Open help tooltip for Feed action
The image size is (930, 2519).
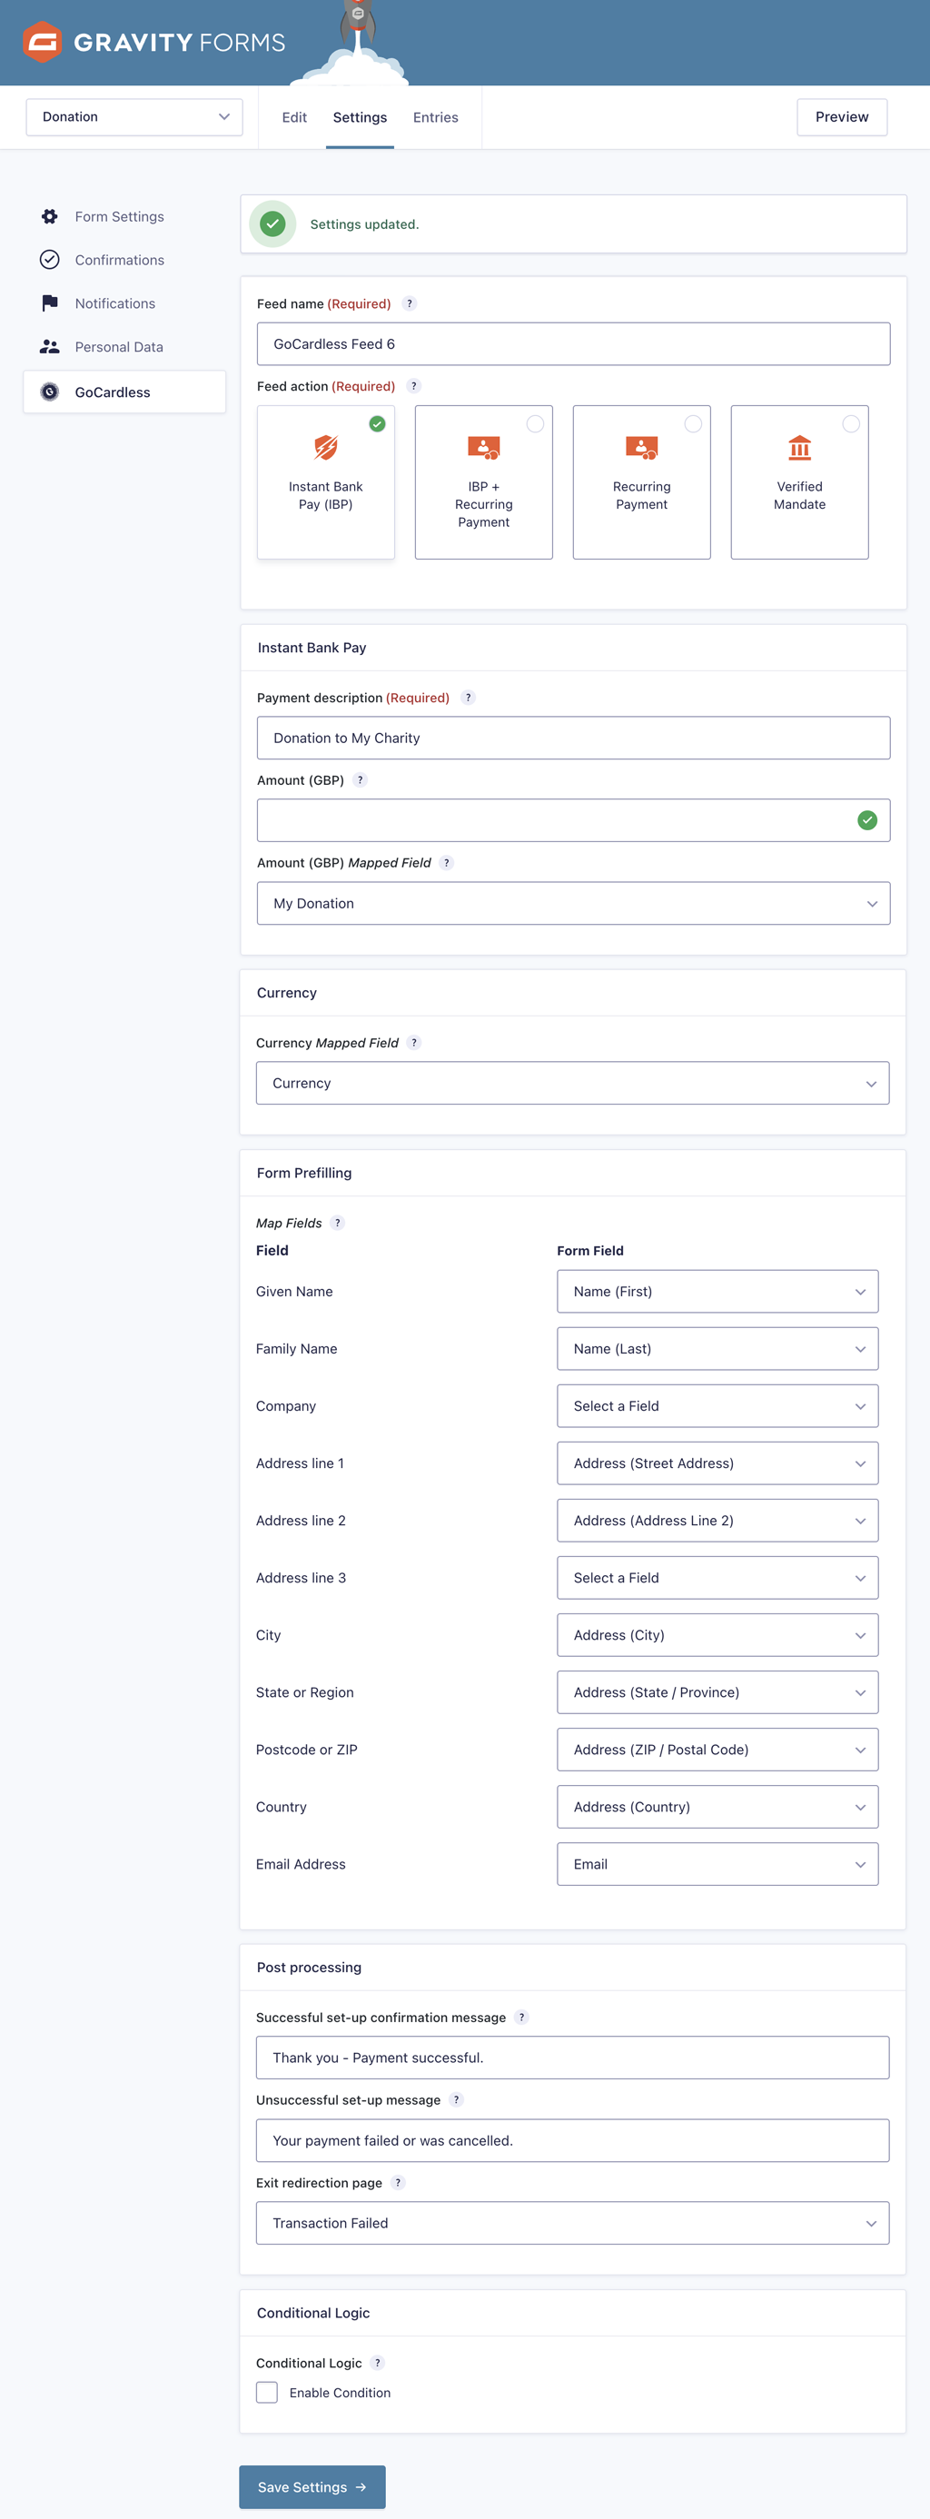click(413, 386)
